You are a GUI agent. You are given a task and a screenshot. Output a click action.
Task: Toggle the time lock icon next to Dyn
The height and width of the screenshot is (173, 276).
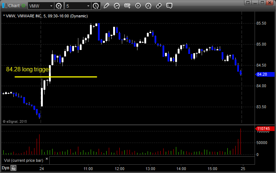tap(13, 168)
